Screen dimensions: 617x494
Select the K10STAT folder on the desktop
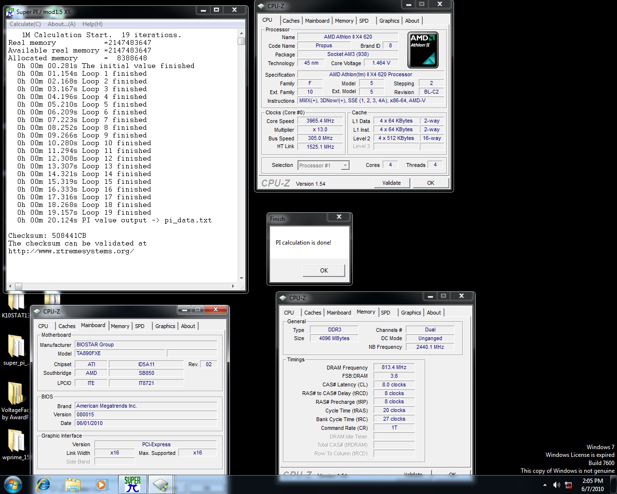(15, 305)
